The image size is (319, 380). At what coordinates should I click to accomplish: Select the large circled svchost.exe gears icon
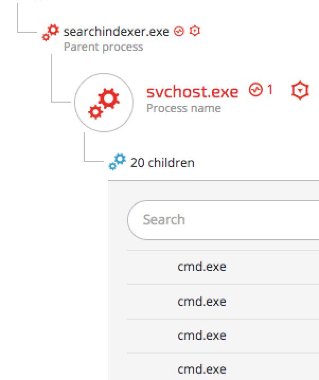point(103,102)
